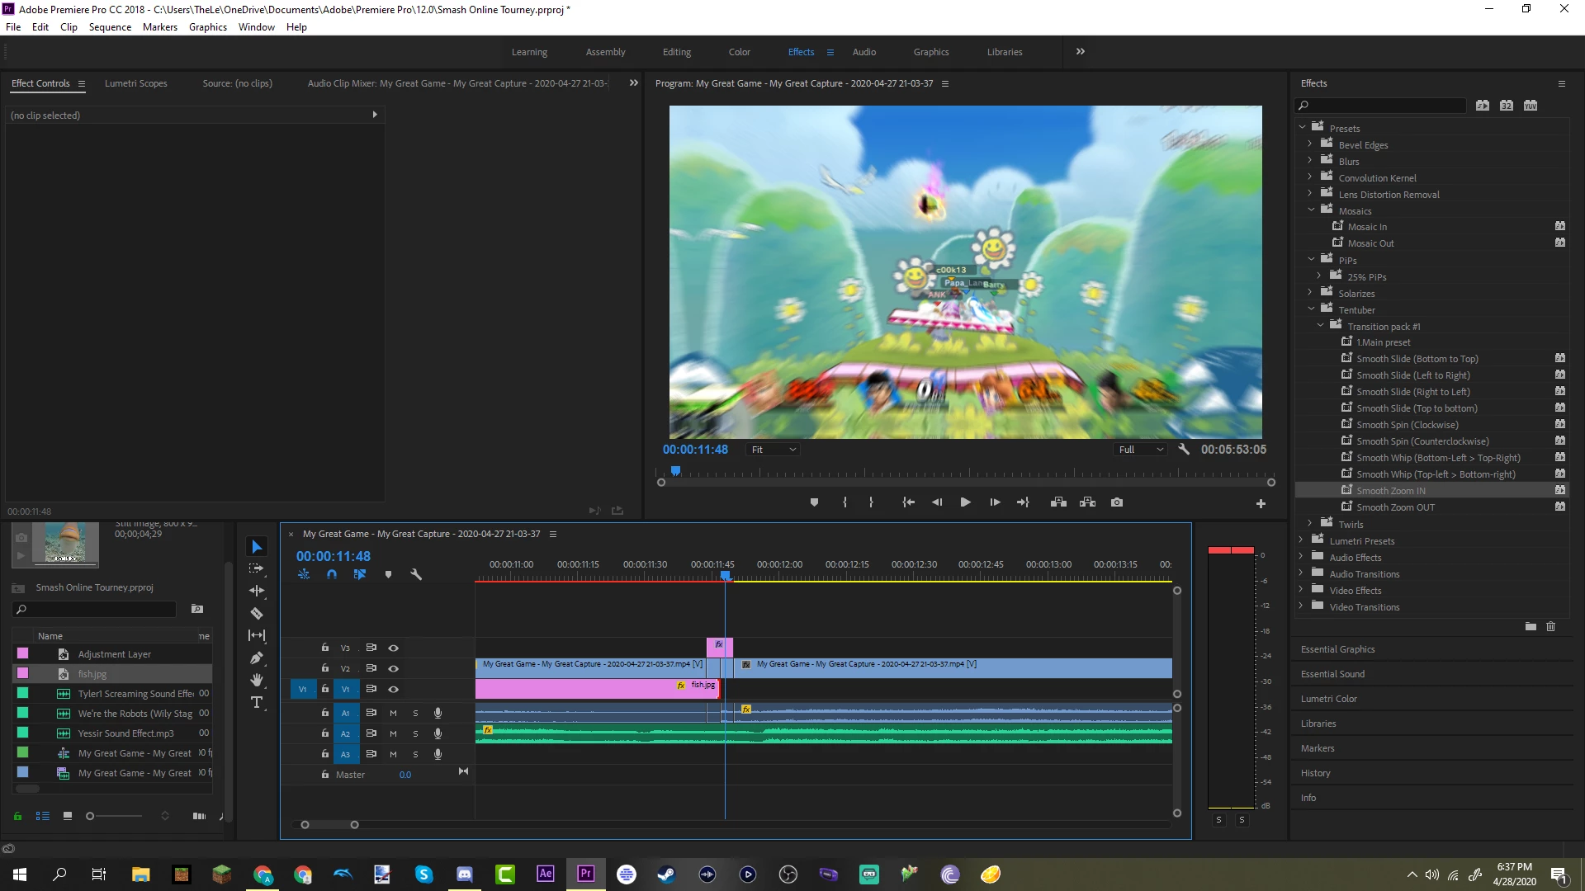The height and width of the screenshot is (891, 1585).
Task: Expand the Video Transitions folder
Action: (x=1301, y=606)
